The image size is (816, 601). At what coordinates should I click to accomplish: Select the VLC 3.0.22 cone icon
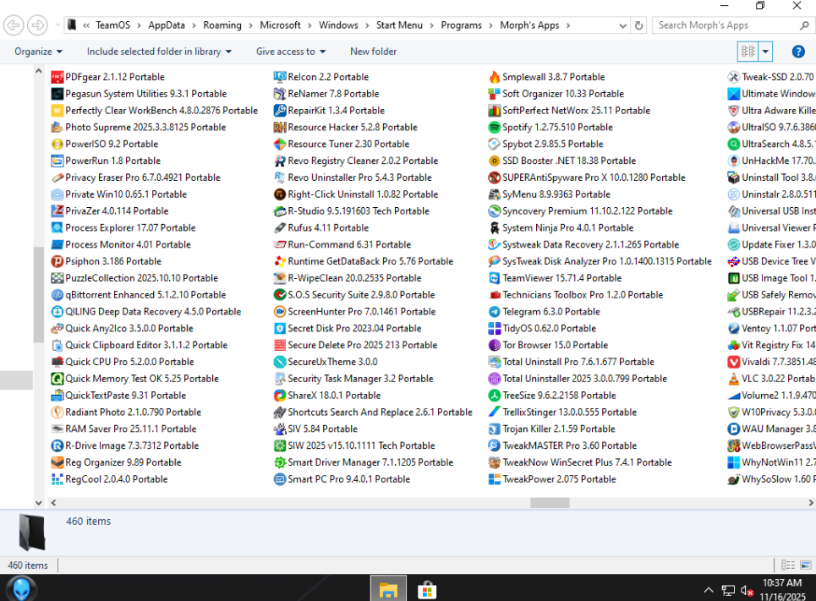coord(734,379)
